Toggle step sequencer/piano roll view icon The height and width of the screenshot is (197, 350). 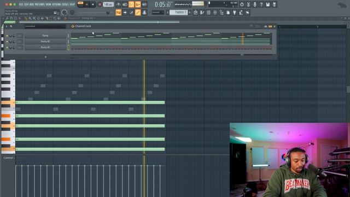270,26
